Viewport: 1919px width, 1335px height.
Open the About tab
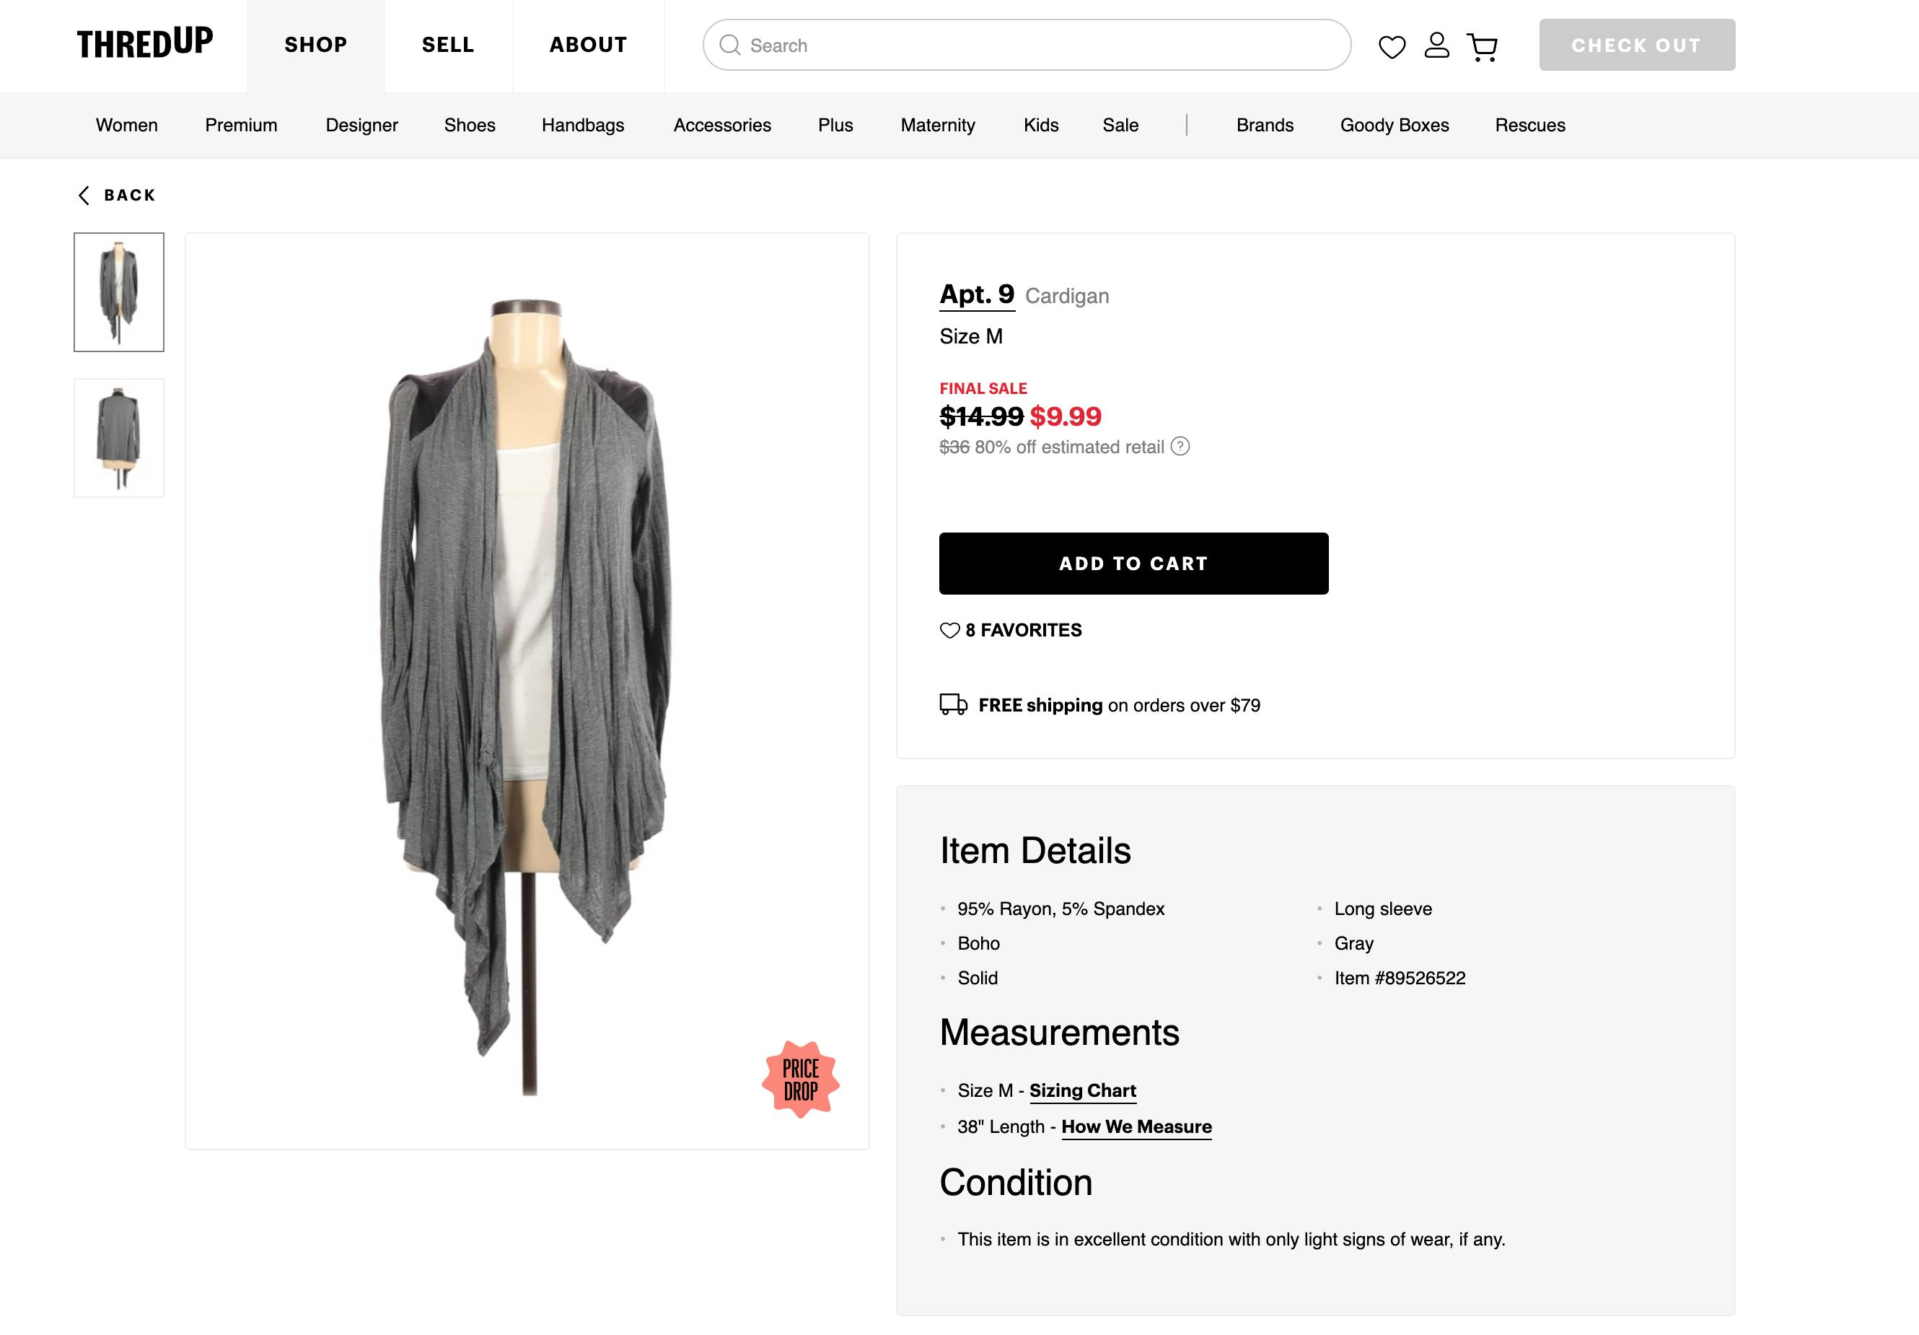pyautogui.click(x=587, y=45)
